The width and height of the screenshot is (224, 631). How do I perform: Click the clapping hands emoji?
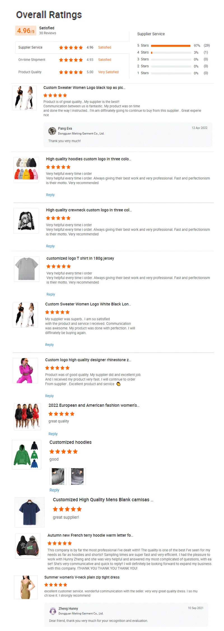(x=118, y=384)
